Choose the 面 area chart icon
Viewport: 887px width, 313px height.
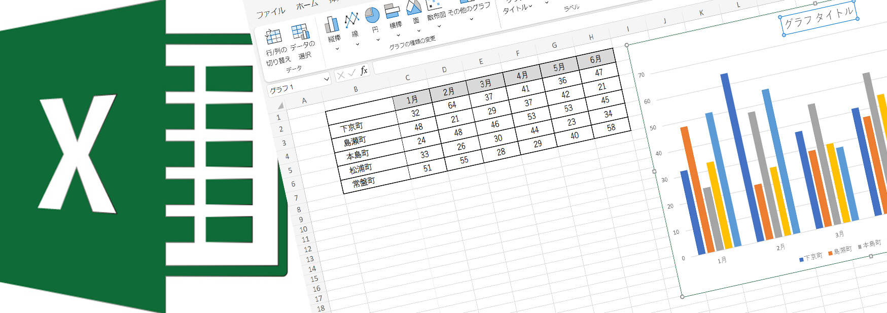pos(414,7)
